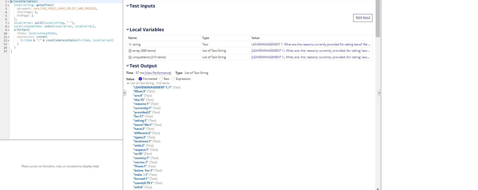Collapse the List of Text String output tree
Image resolution: width=478 pixels, height=190 pixels.
pyautogui.click(x=128, y=83)
